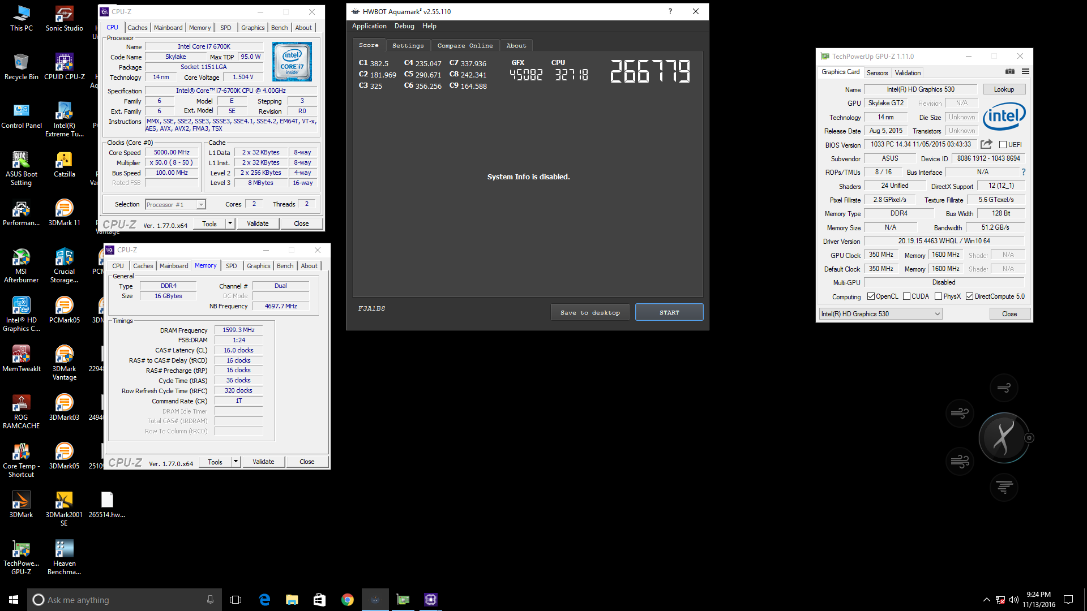Viewport: 1087px width, 611px height.
Task: Click Save to desktop button
Action: coord(590,312)
